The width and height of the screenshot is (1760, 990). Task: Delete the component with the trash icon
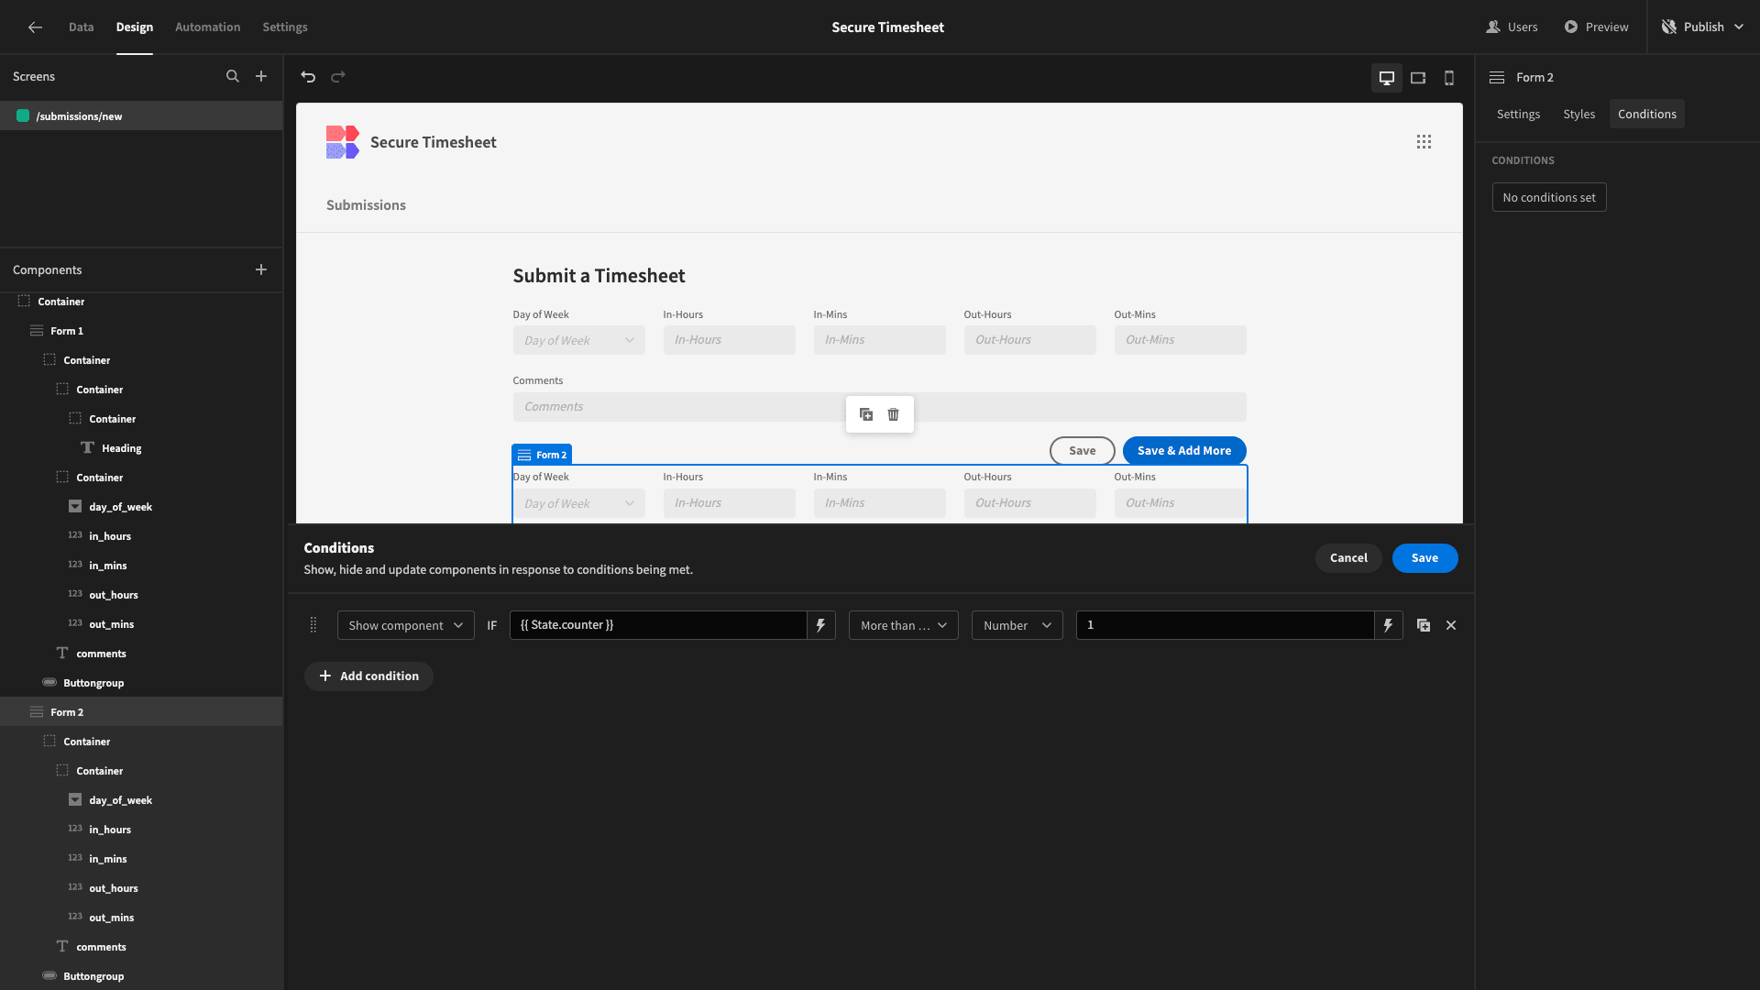894,414
